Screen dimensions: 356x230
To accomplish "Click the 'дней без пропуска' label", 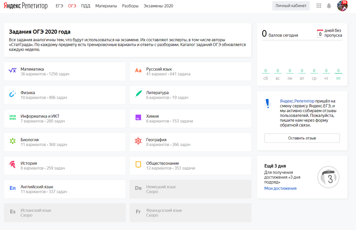I will pos(333,33).
